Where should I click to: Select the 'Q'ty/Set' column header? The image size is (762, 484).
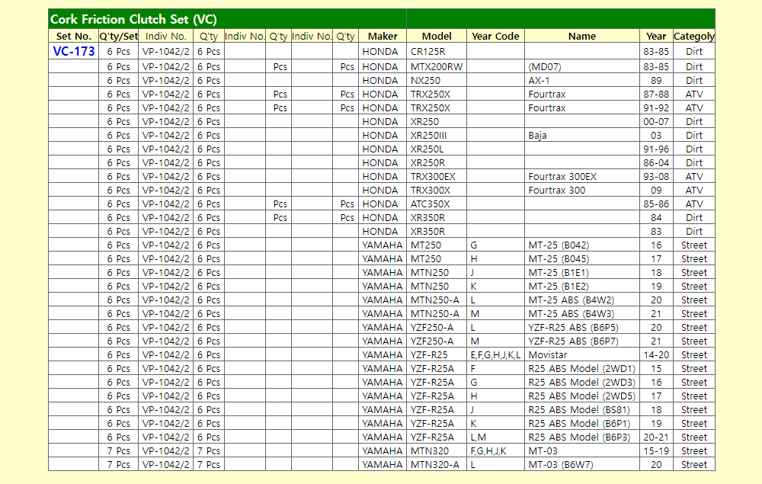[119, 37]
